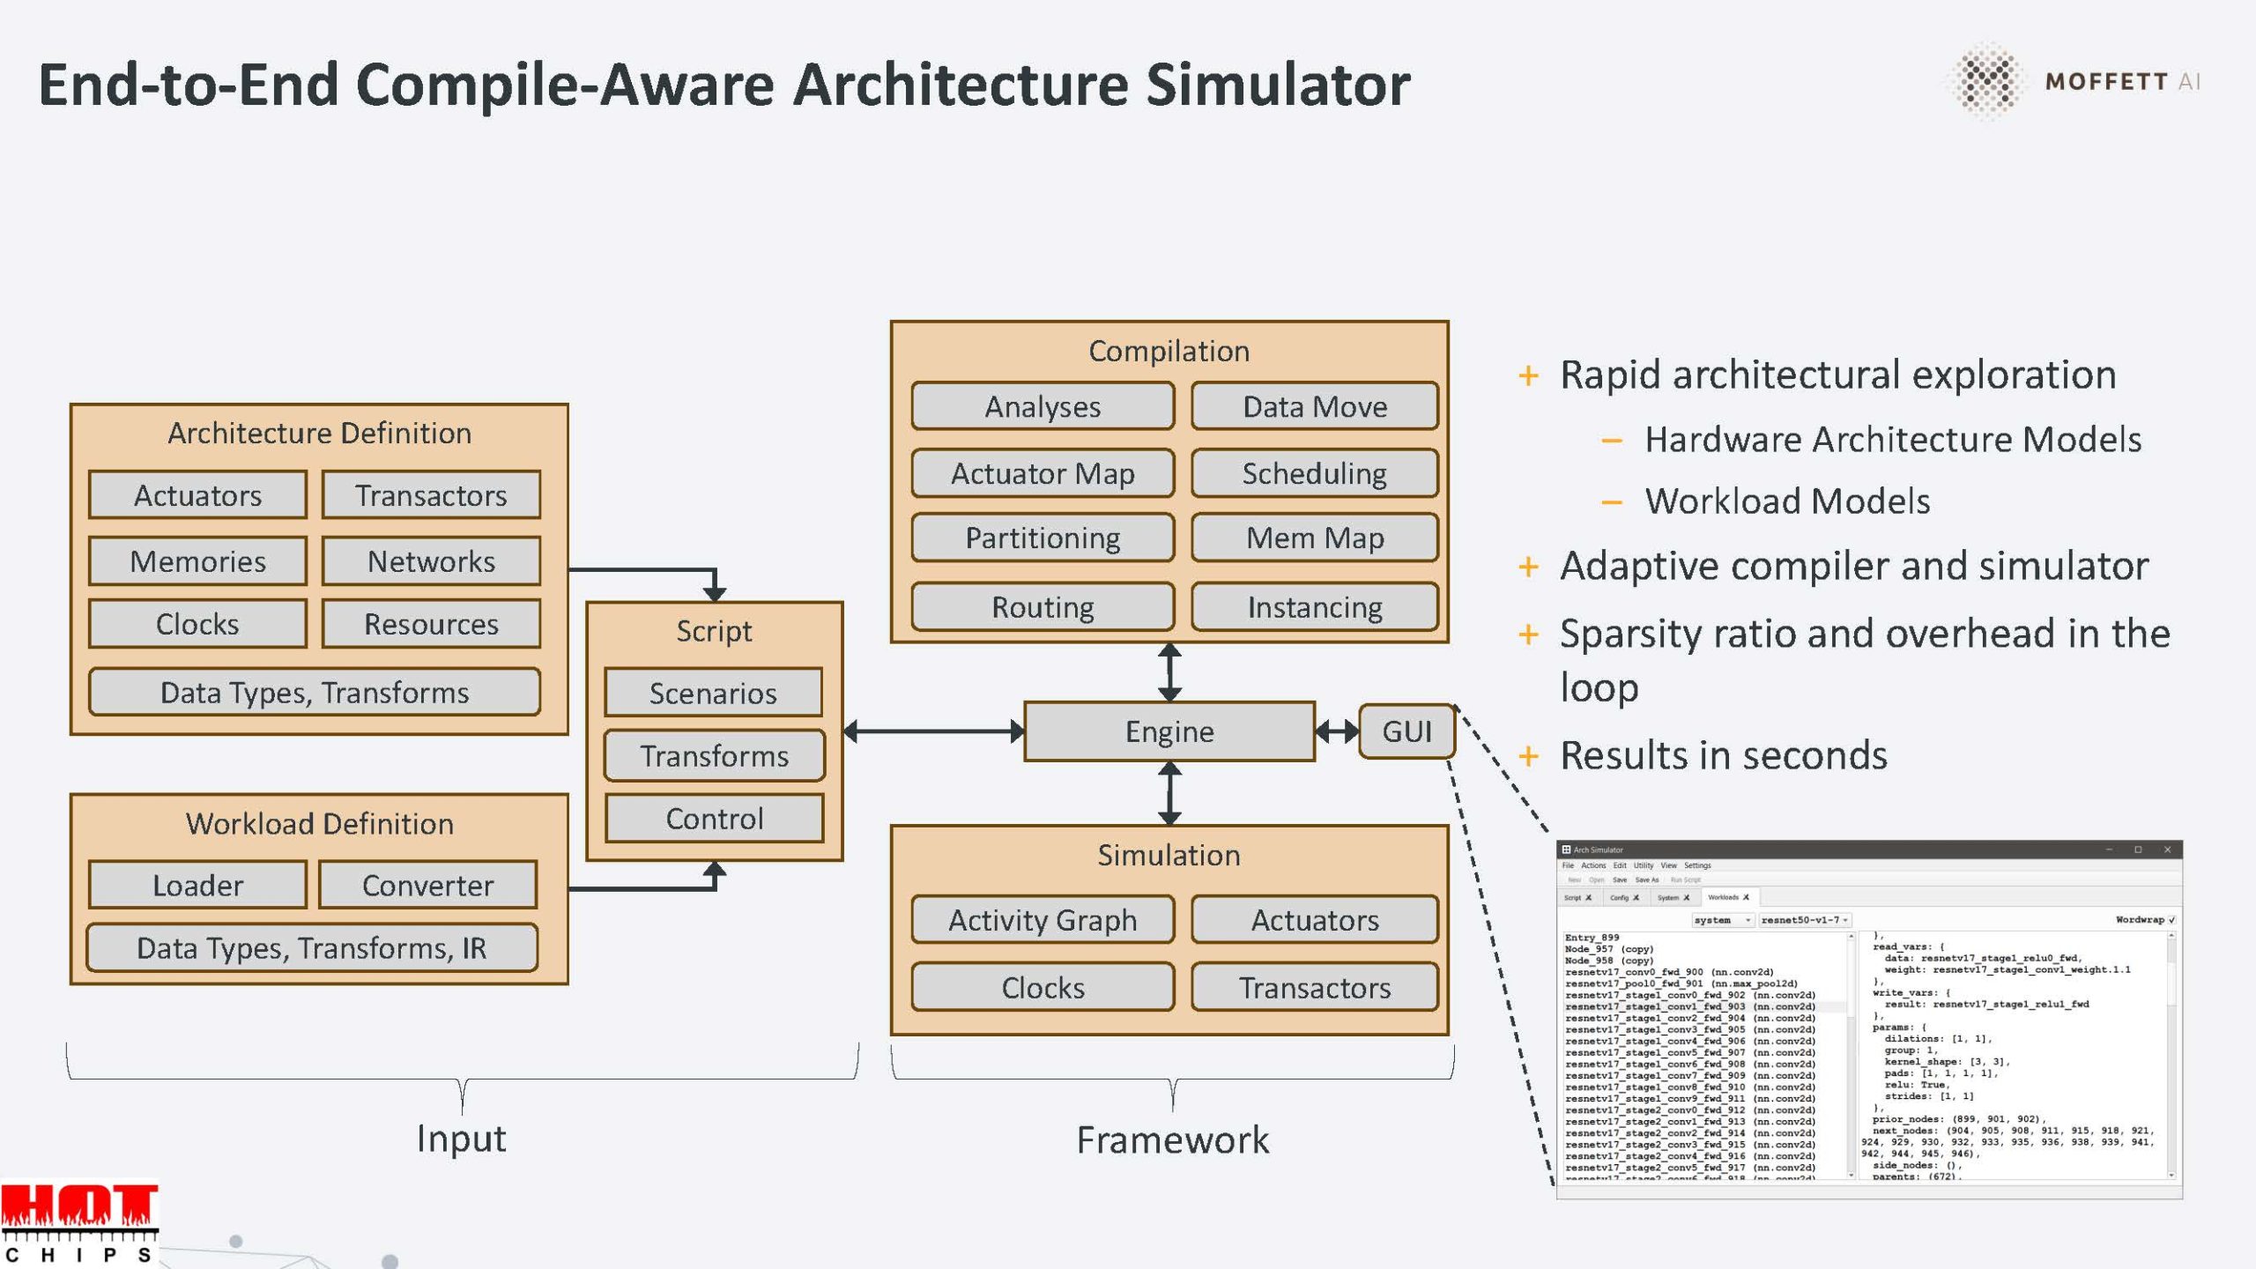Open the resnet50-v1-7 dropdown
Viewport: 2256px width, 1269px height.
click(x=1804, y=920)
